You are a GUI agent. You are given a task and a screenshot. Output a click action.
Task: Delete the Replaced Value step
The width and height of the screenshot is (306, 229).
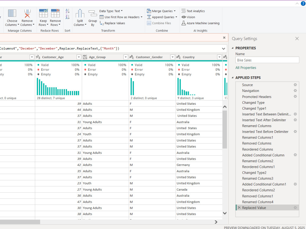pos(239,208)
